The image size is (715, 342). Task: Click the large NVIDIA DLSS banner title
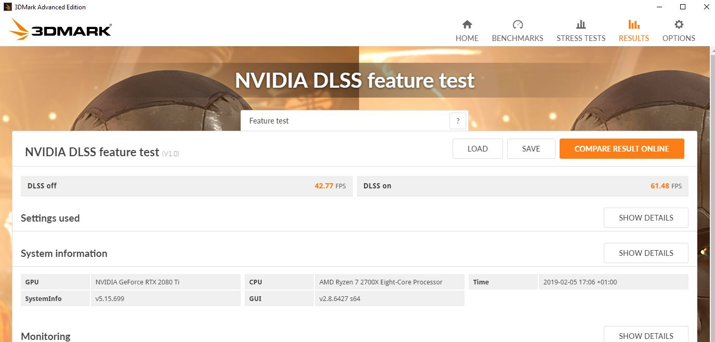point(355,80)
